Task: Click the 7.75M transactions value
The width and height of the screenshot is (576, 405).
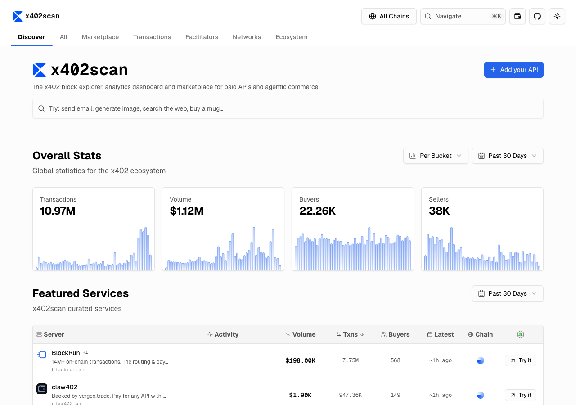Action: [x=350, y=360]
